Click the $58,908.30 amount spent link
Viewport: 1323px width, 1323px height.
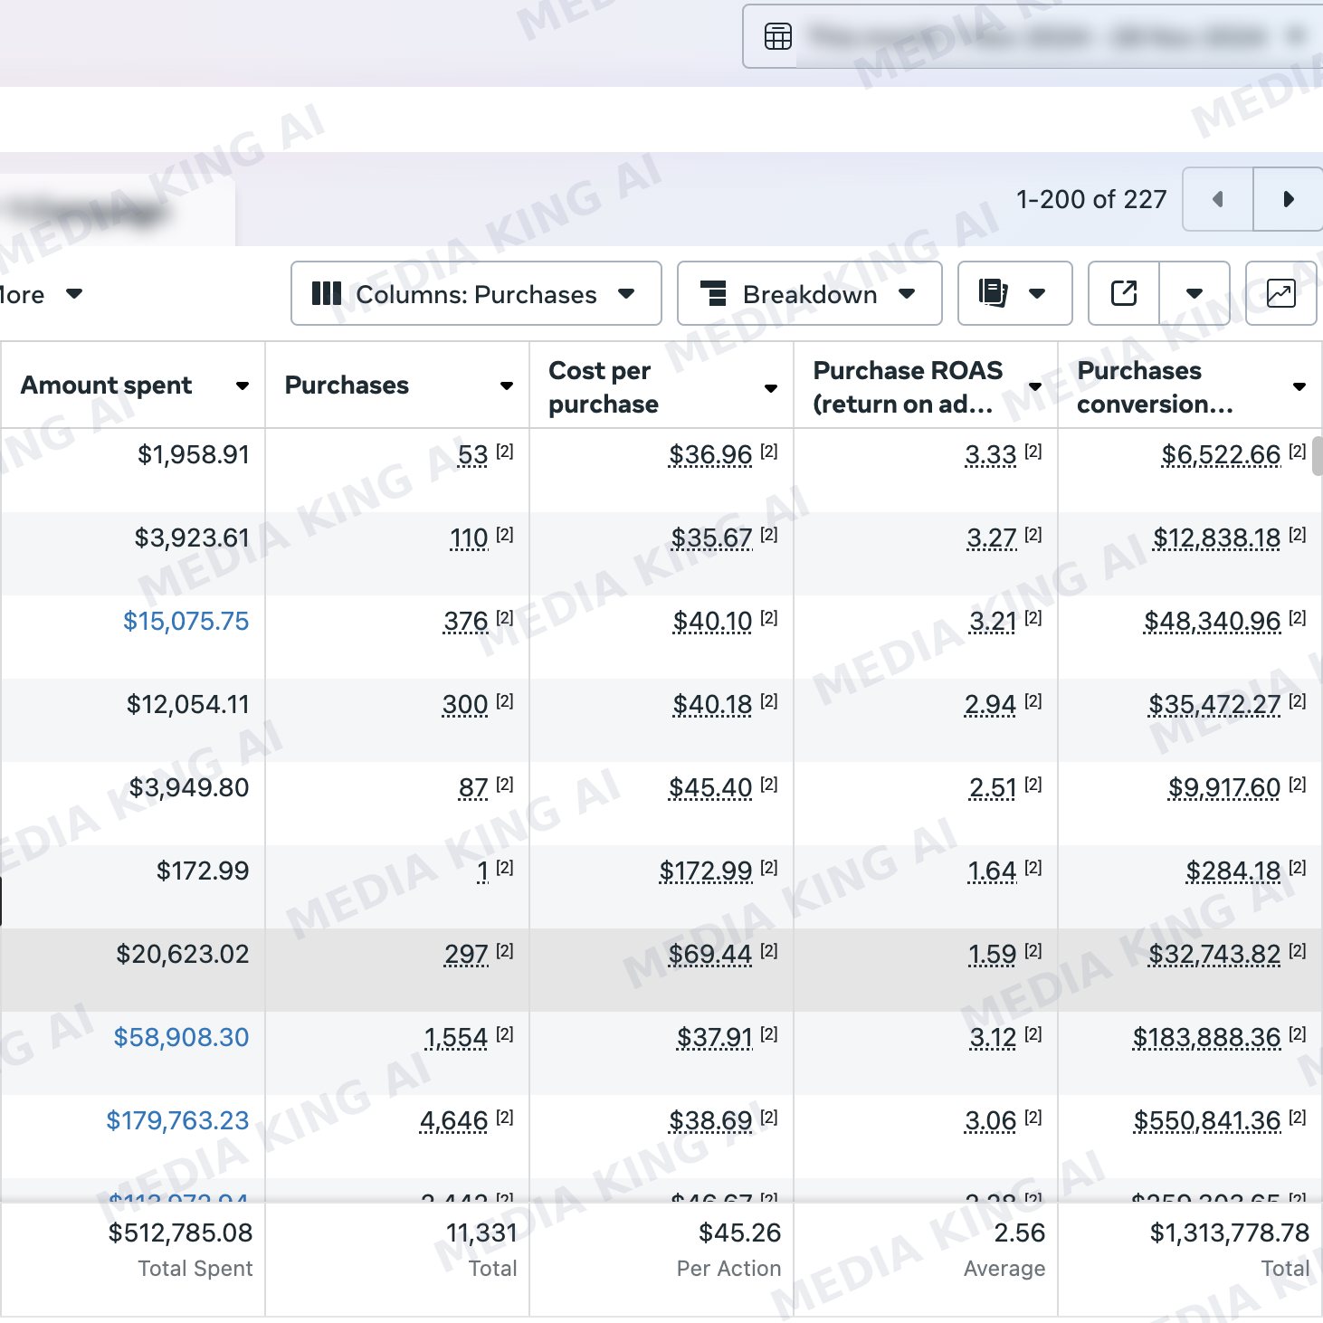pos(181,1037)
